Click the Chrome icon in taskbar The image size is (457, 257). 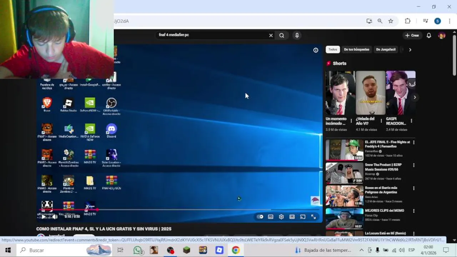point(236,250)
